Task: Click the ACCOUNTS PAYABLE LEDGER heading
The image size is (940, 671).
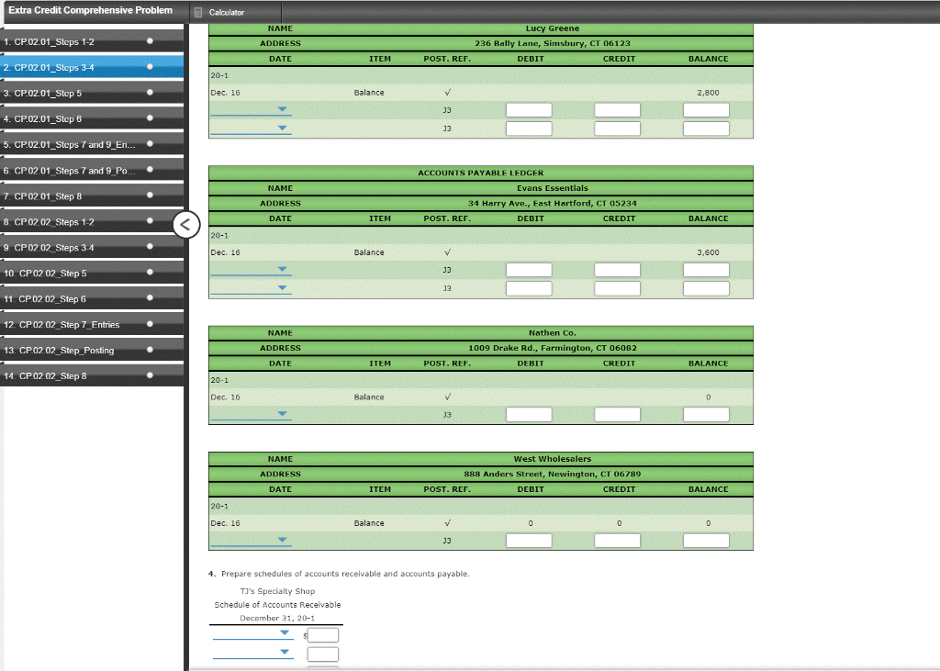Action: (481, 173)
